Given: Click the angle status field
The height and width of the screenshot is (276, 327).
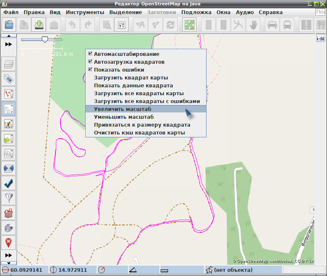Looking at the screenshot, I should point(144,270).
